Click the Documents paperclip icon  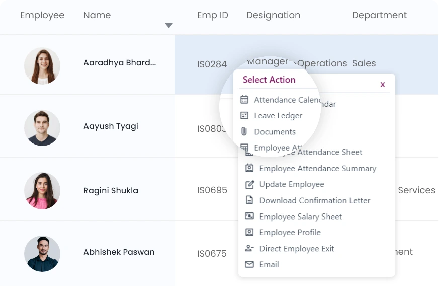(x=244, y=132)
